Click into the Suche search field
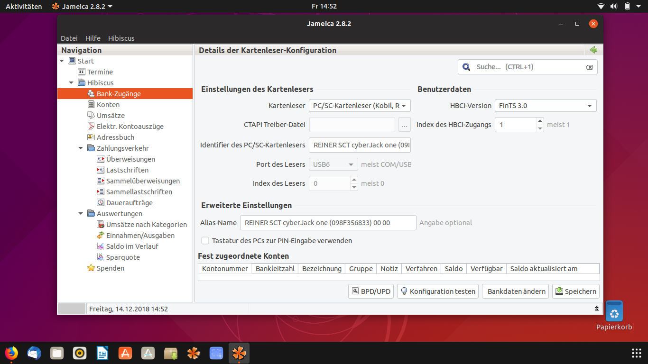Screen dimensions: 648x364 click(528, 67)
